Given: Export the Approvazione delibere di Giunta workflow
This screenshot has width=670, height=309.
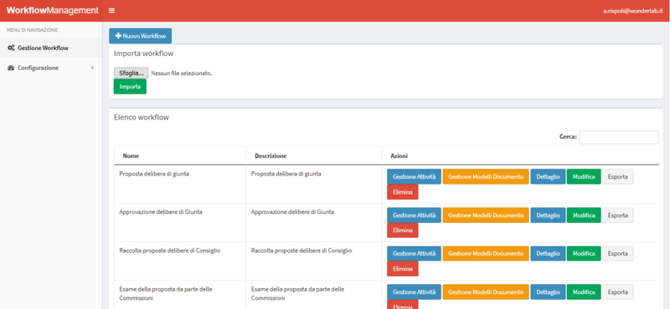Looking at the screenshot, I should (618, 215).
